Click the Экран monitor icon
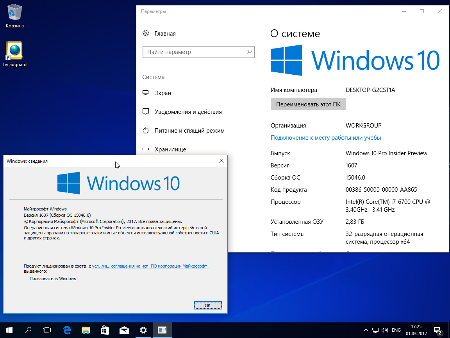The width and height of the screenshot is (450, 338). tap(146, 93)
